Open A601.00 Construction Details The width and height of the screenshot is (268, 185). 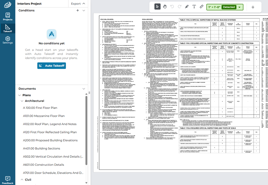tap(43, 165)
